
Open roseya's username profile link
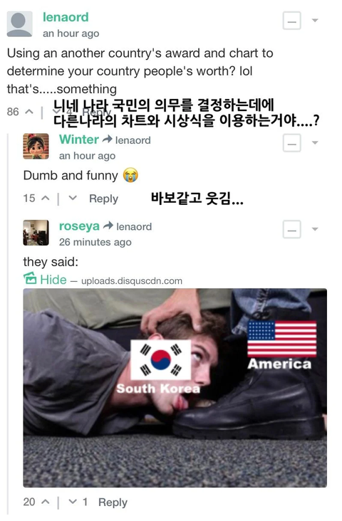pyautogui.click(x=79, y=226)
